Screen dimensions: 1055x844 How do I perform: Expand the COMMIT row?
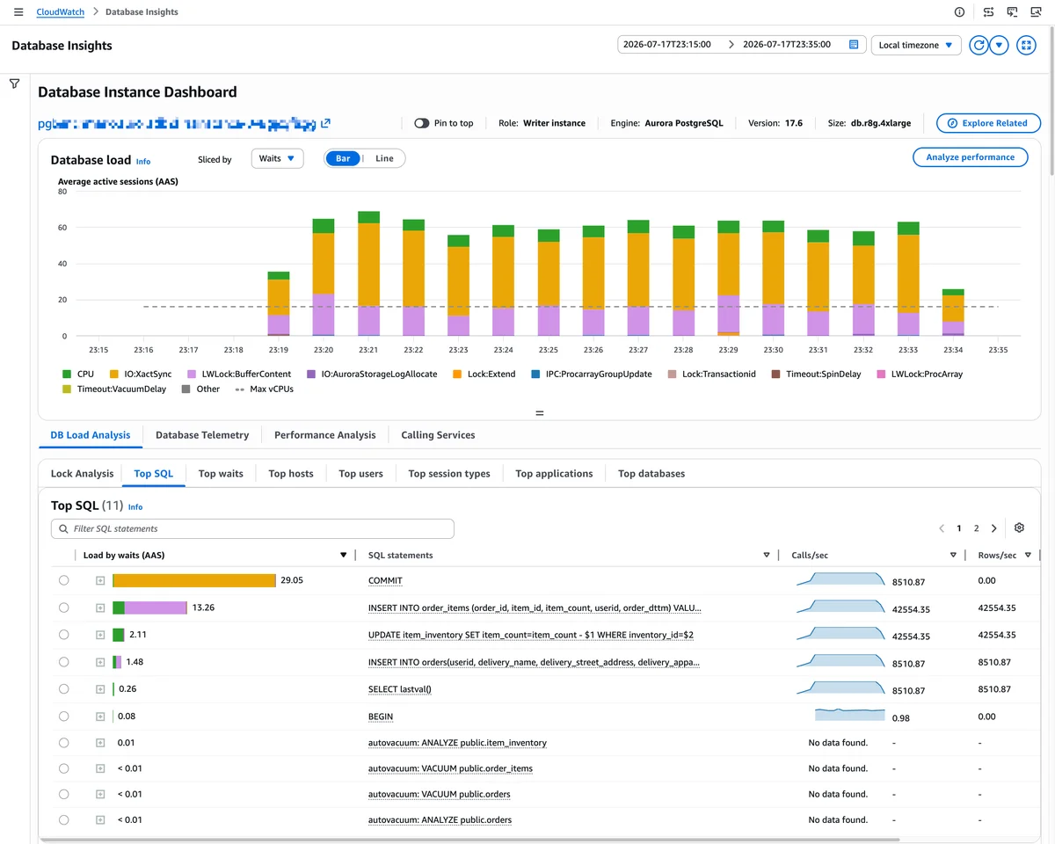tap(100, 580)
